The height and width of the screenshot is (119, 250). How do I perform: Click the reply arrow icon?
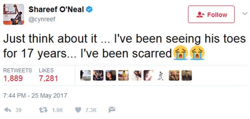[7, 110]
